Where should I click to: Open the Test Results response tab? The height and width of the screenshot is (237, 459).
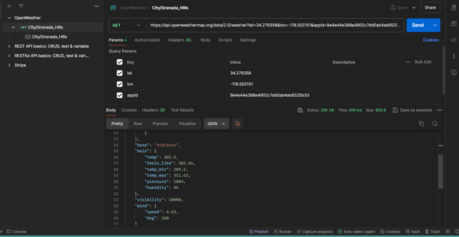click(182, 110)
